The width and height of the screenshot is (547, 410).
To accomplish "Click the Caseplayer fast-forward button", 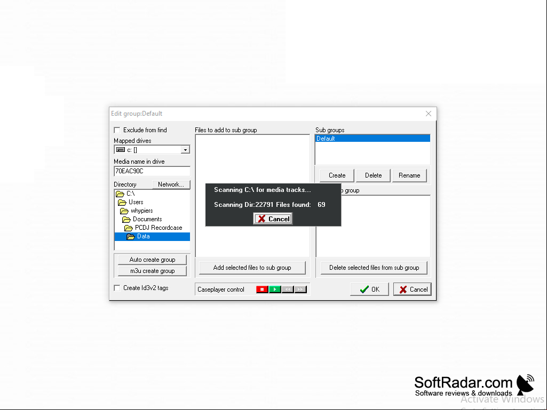I will point(300,290).
